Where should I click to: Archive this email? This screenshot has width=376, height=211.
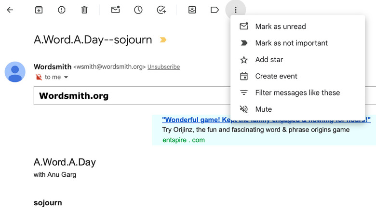[39, 10]
